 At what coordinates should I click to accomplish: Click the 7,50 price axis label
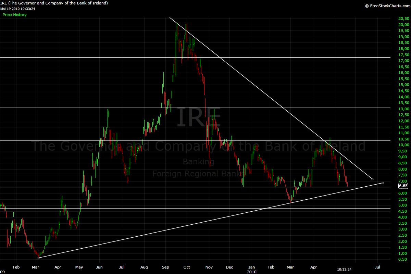tap(403, 175)
